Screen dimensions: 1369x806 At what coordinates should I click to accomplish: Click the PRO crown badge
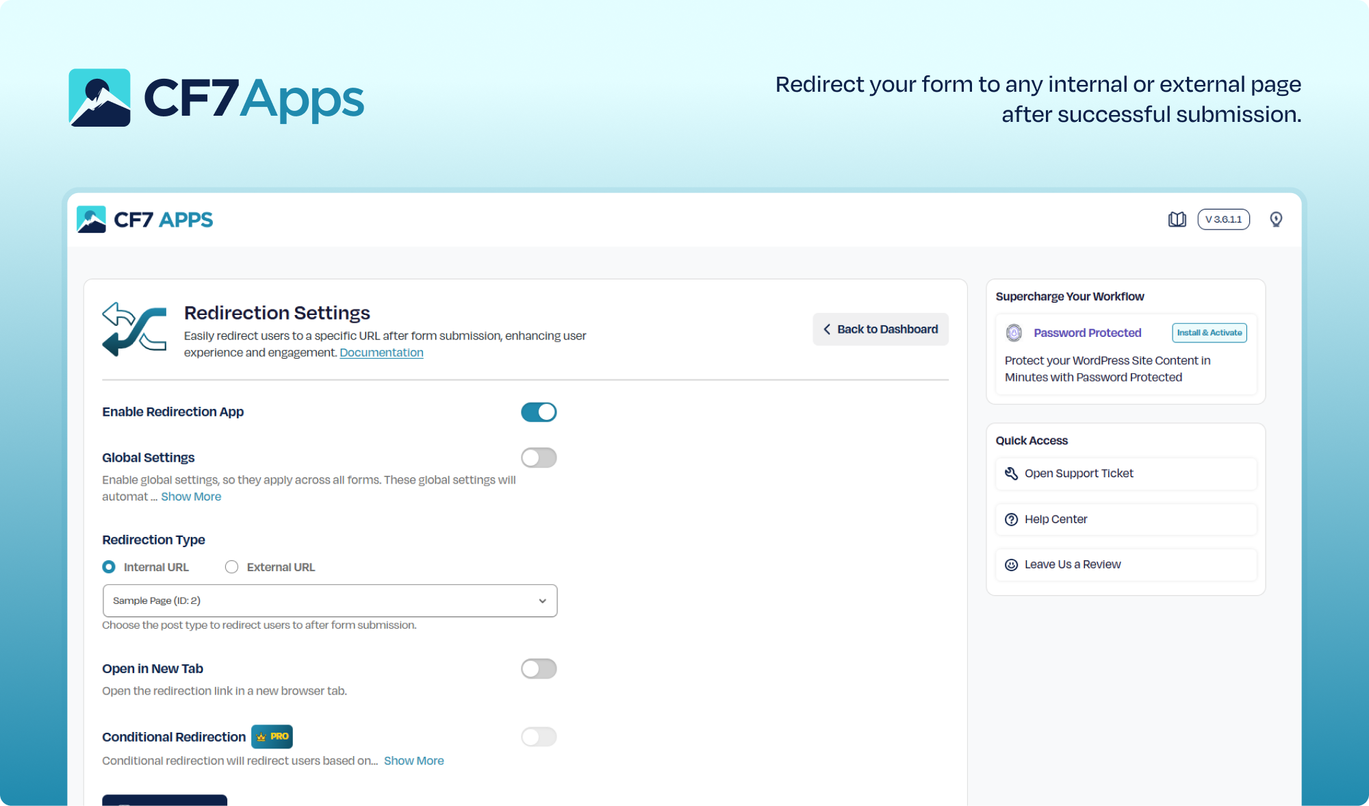[272, 736]
